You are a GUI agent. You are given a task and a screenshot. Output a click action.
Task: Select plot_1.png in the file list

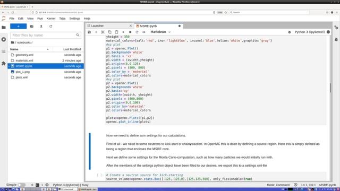click(x=46, y=72)
